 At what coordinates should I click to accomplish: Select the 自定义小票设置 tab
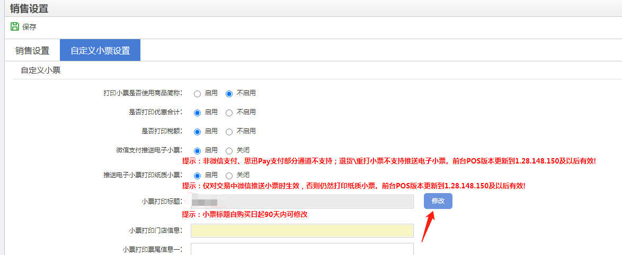click(x=100, y=51)
